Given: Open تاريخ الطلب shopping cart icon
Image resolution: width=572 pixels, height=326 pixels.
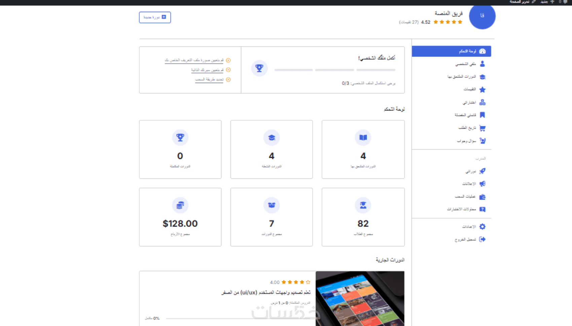Looking at the screenshot, I should 482,128.
